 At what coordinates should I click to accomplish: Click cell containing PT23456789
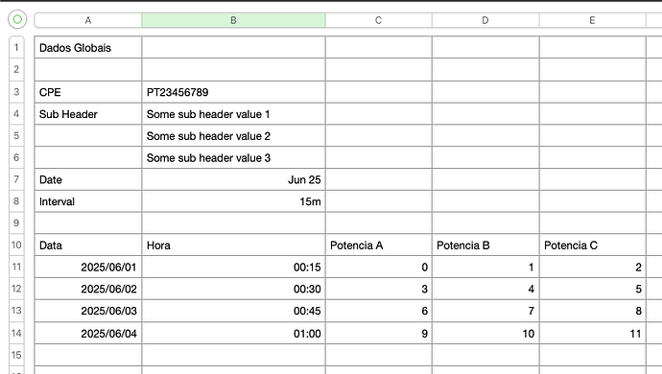[233, 92]
